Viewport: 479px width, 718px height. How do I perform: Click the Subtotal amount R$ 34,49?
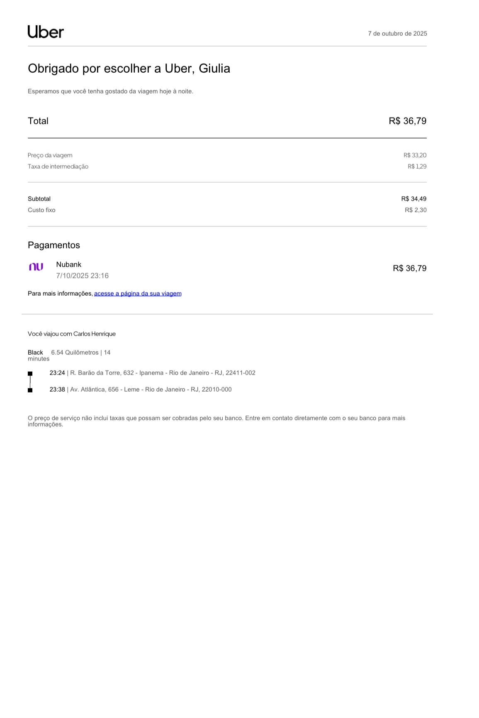[x=413, y=199]
